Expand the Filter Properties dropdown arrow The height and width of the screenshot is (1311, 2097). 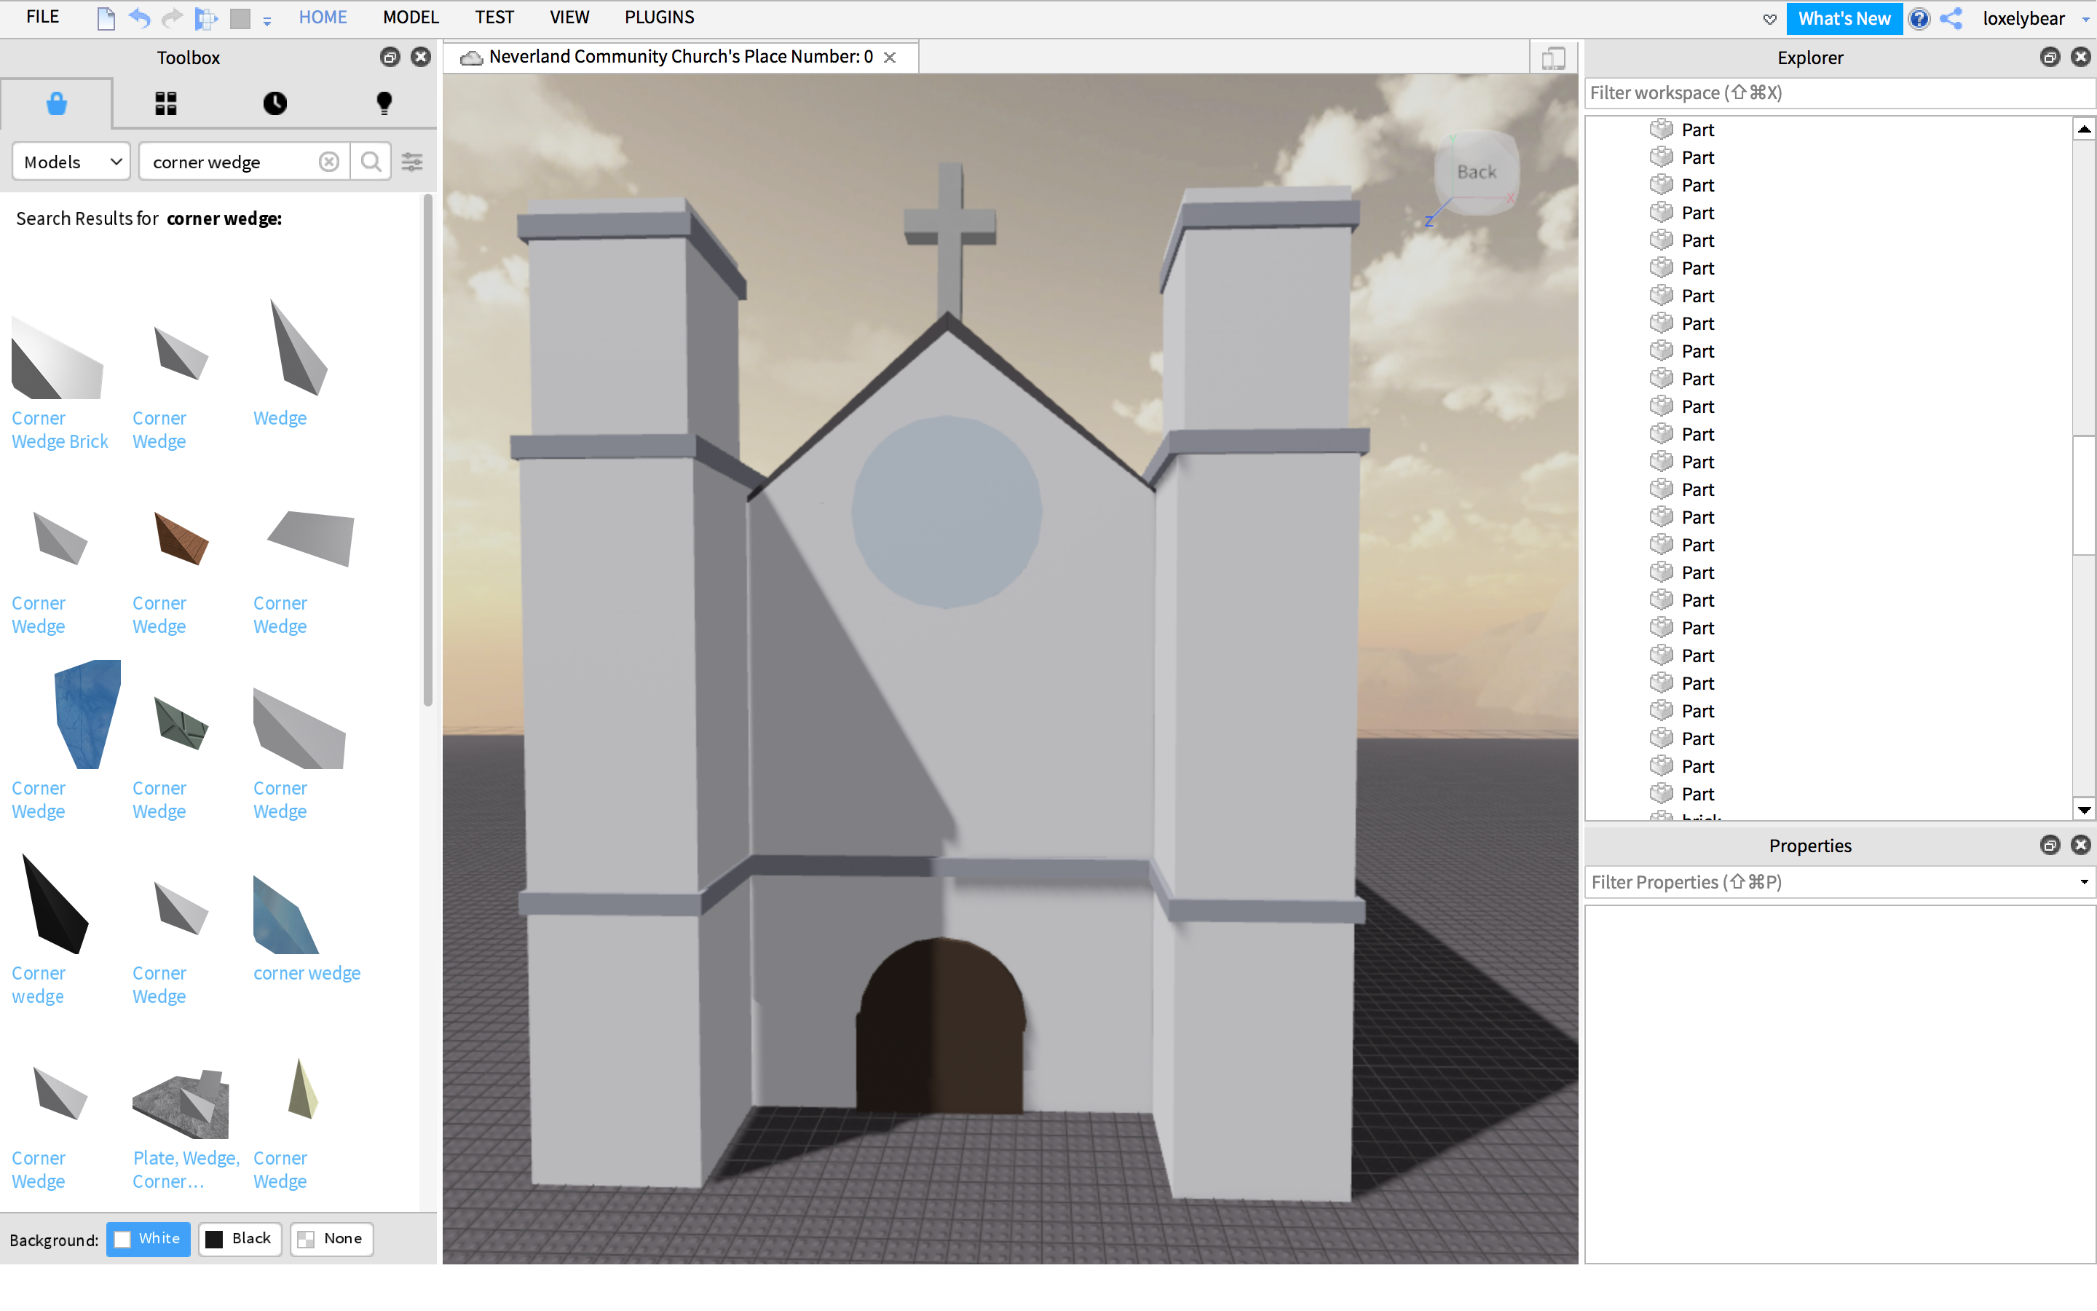tap(2084, 883)
